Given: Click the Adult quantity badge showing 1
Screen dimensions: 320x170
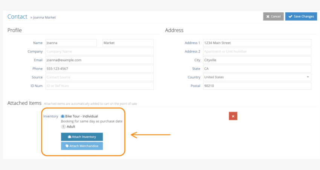Looking at the screenshot, I should pos(63,126).
